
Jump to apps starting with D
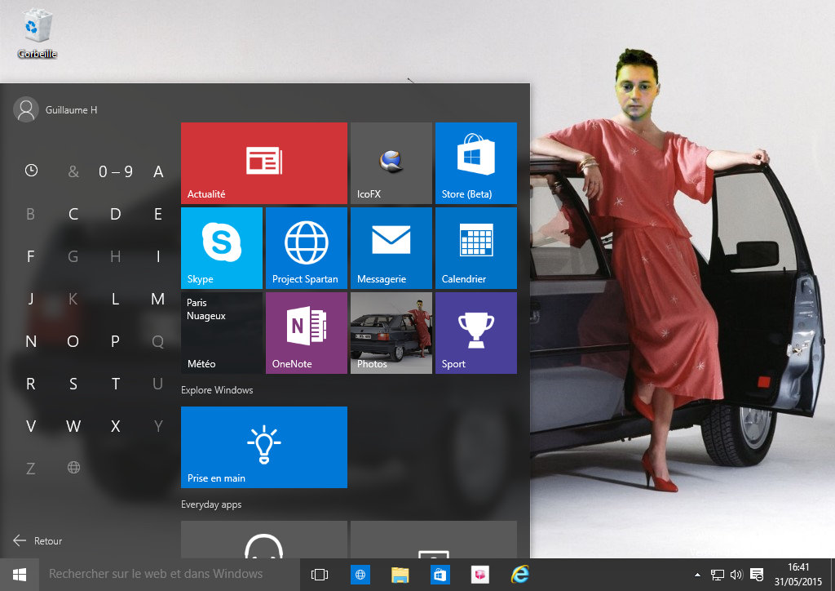[x=116, y=214]
